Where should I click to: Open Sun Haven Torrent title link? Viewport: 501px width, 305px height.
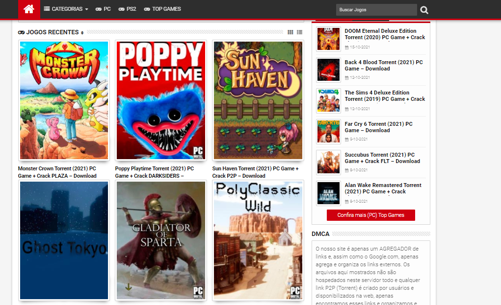pos(256,172)
